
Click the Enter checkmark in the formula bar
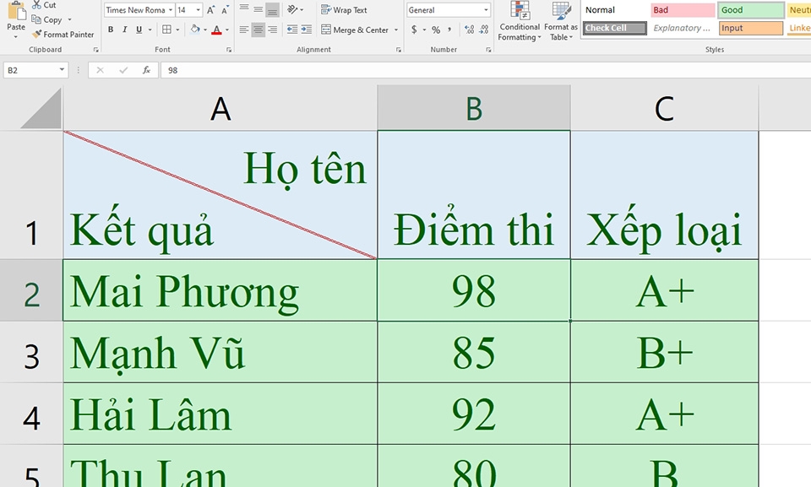(123, 70)
